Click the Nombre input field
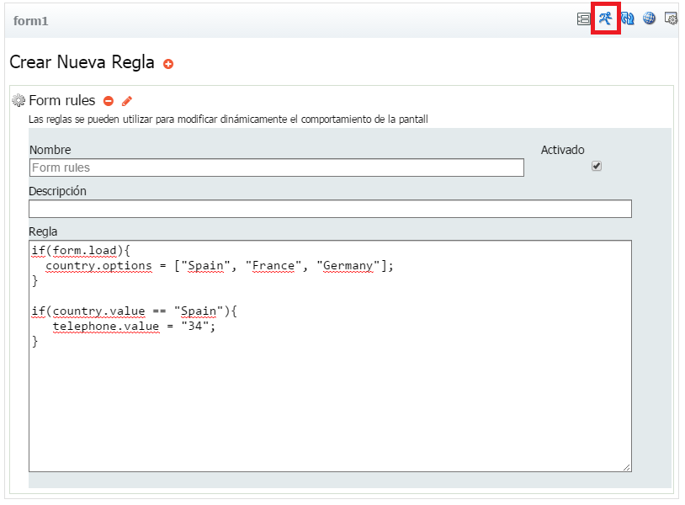Viewport: 685px width, 505px height. [x=276, y=167]
